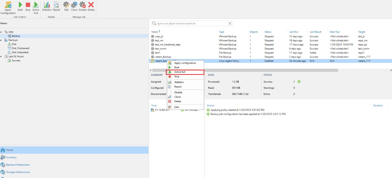Screen dimensions: 392x178
Task: Switch to Backup Infrastructure view
Action: coord(18,165)
